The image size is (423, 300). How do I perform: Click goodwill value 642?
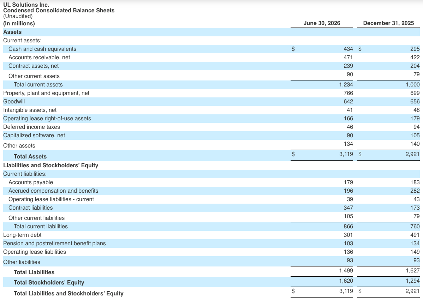pyautogui.click(x=348, y=102)
